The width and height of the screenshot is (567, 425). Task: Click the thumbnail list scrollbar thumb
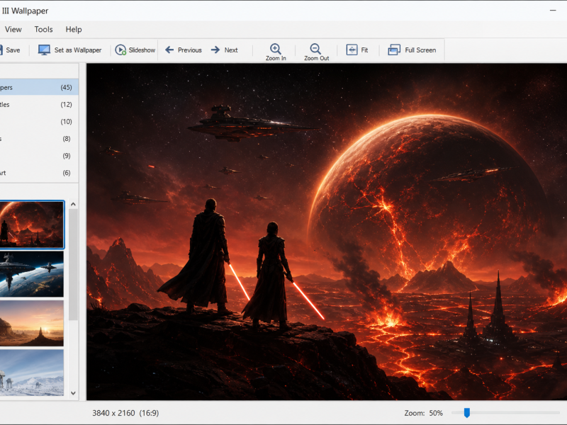click(x=73, y=264)
